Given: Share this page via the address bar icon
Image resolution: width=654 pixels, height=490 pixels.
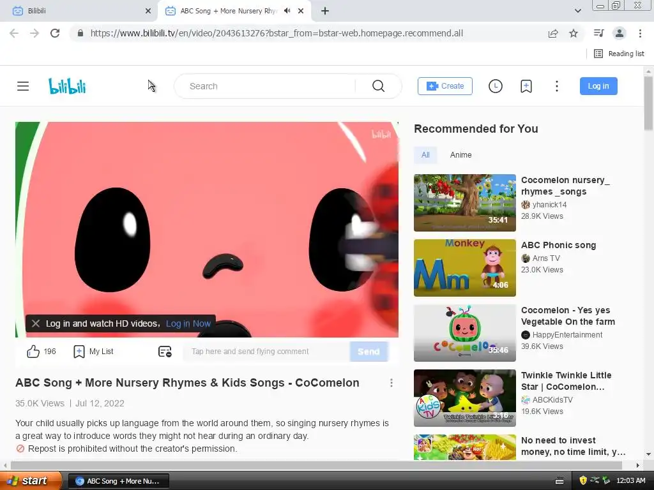Looking at the screenshot, I should (x=553, y=33).
